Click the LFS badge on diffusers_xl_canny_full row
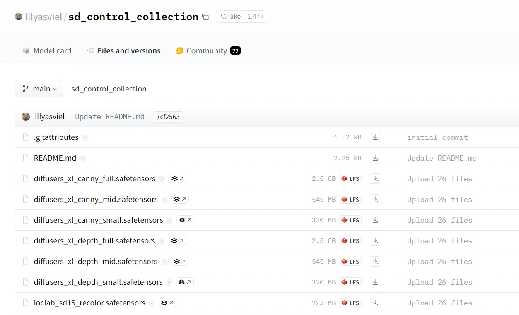The height and width of the screenshot is (315, 519). pos(350,179)
